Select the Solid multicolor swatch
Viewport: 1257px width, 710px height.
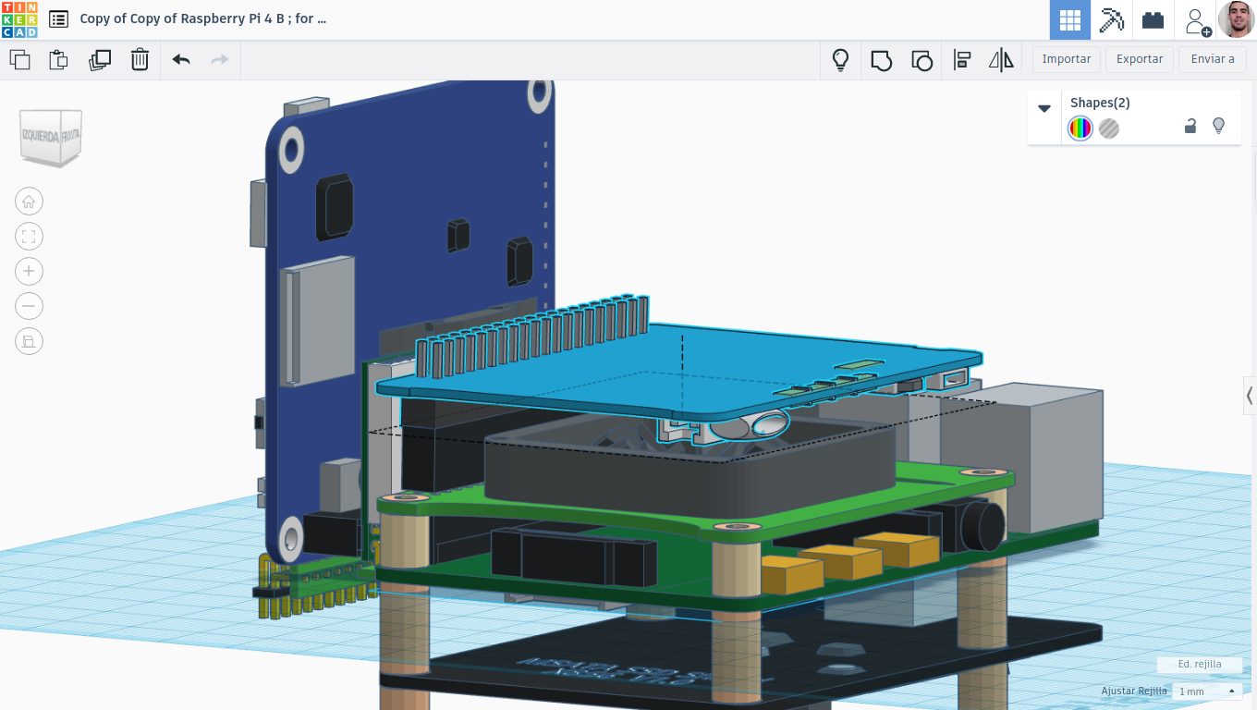click(1080, 129)
